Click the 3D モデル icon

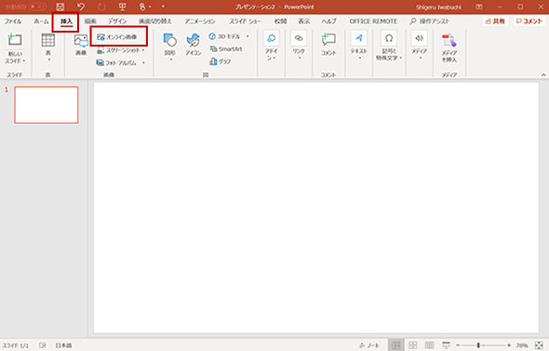(x=212, y=36)
